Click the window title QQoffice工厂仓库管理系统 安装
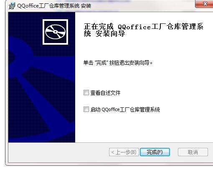213x170 pixels. coord(54,6)
